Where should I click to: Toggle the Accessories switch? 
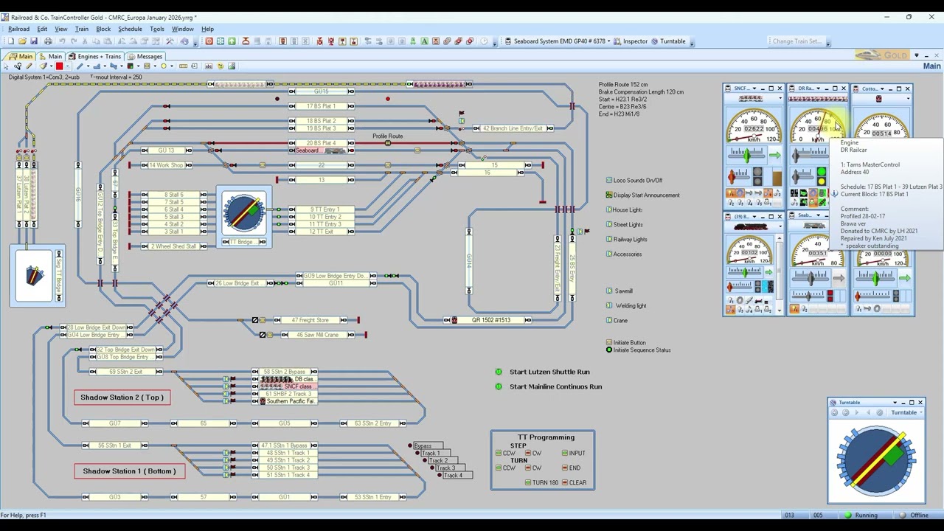[609, 254]
